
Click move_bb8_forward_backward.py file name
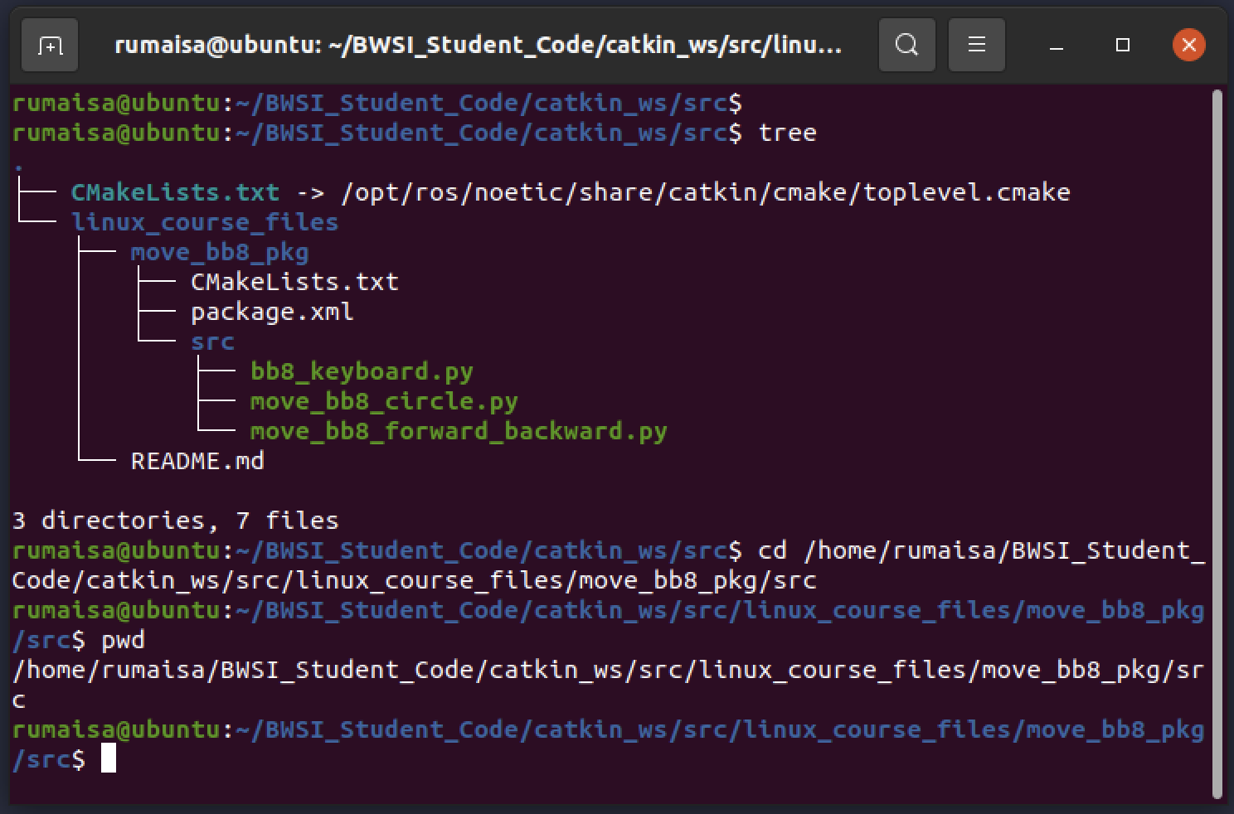click(x=459, y=431)
